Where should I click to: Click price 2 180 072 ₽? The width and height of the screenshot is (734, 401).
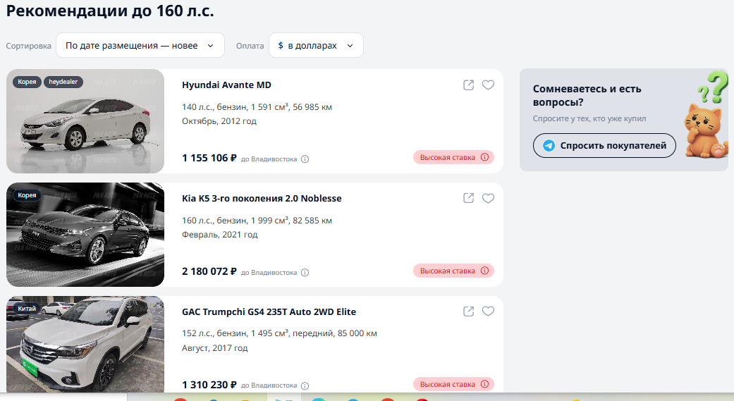[x=209, y=271]
